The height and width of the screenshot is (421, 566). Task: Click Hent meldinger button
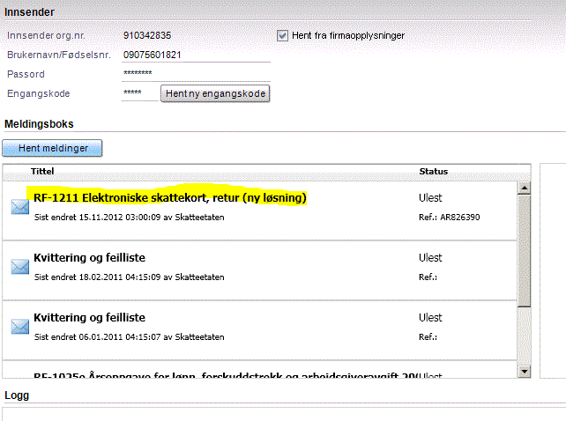click(x=52, y=148)
